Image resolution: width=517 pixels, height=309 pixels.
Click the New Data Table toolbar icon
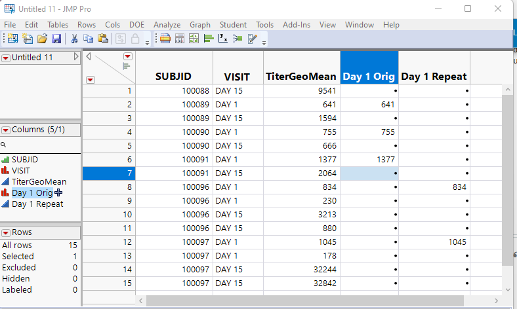pos(13,39)
